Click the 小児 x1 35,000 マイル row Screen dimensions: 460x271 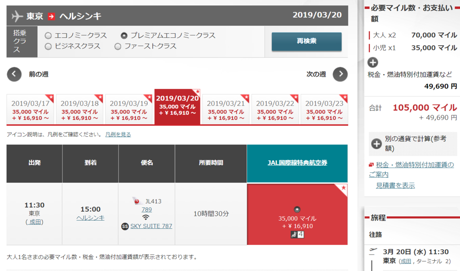point(413,48)
